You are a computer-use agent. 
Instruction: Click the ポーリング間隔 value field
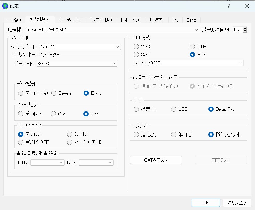[238, 30]
